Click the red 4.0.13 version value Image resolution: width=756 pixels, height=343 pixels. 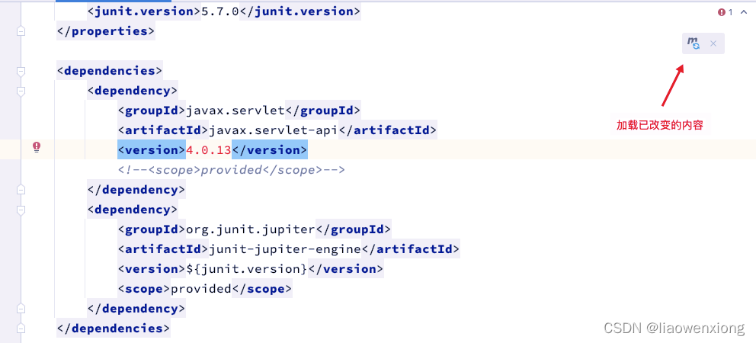(209, 150)
